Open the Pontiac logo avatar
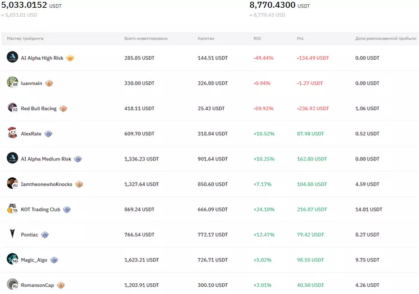The height and width of the screenshot is (294, 419). pos(13,234)
